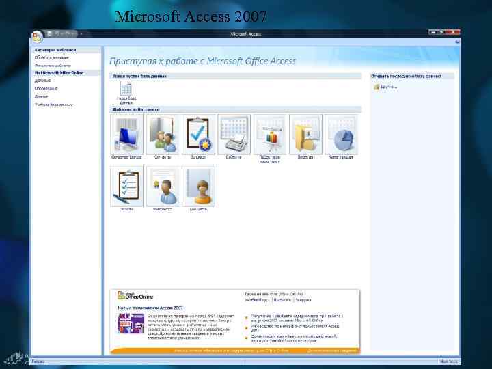Image resolution: width=492 pixels, height=369 pixels.
Task: Click Undo icon in Quick Access Toolbar
Action: click(x=57, y=33)
